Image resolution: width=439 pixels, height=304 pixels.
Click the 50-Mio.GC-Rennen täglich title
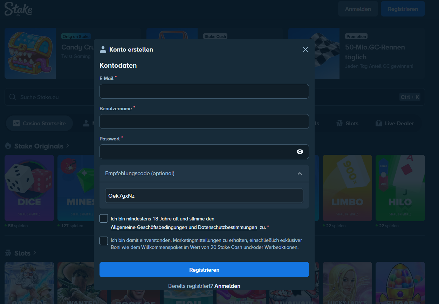coord(375,52)
